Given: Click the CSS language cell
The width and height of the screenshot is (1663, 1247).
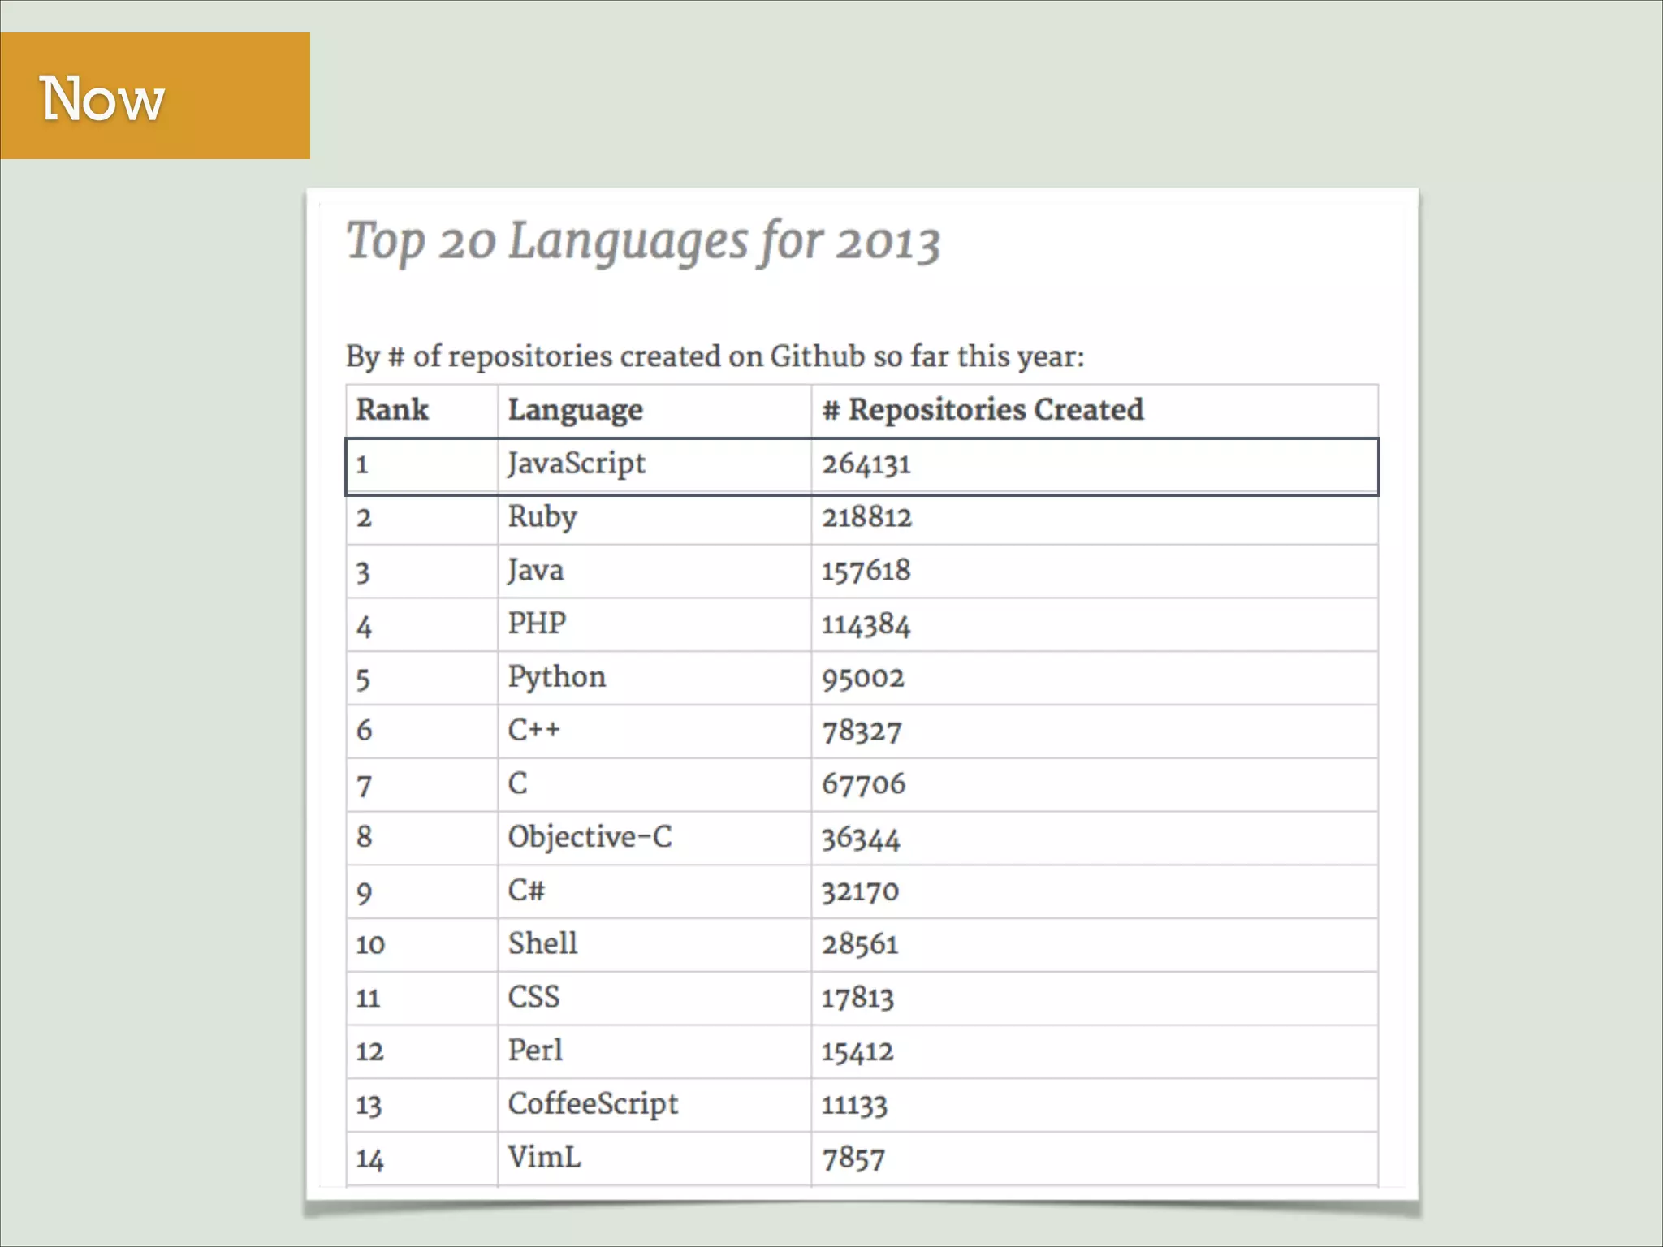Looking at the screenshot, I should coord(533,997).
